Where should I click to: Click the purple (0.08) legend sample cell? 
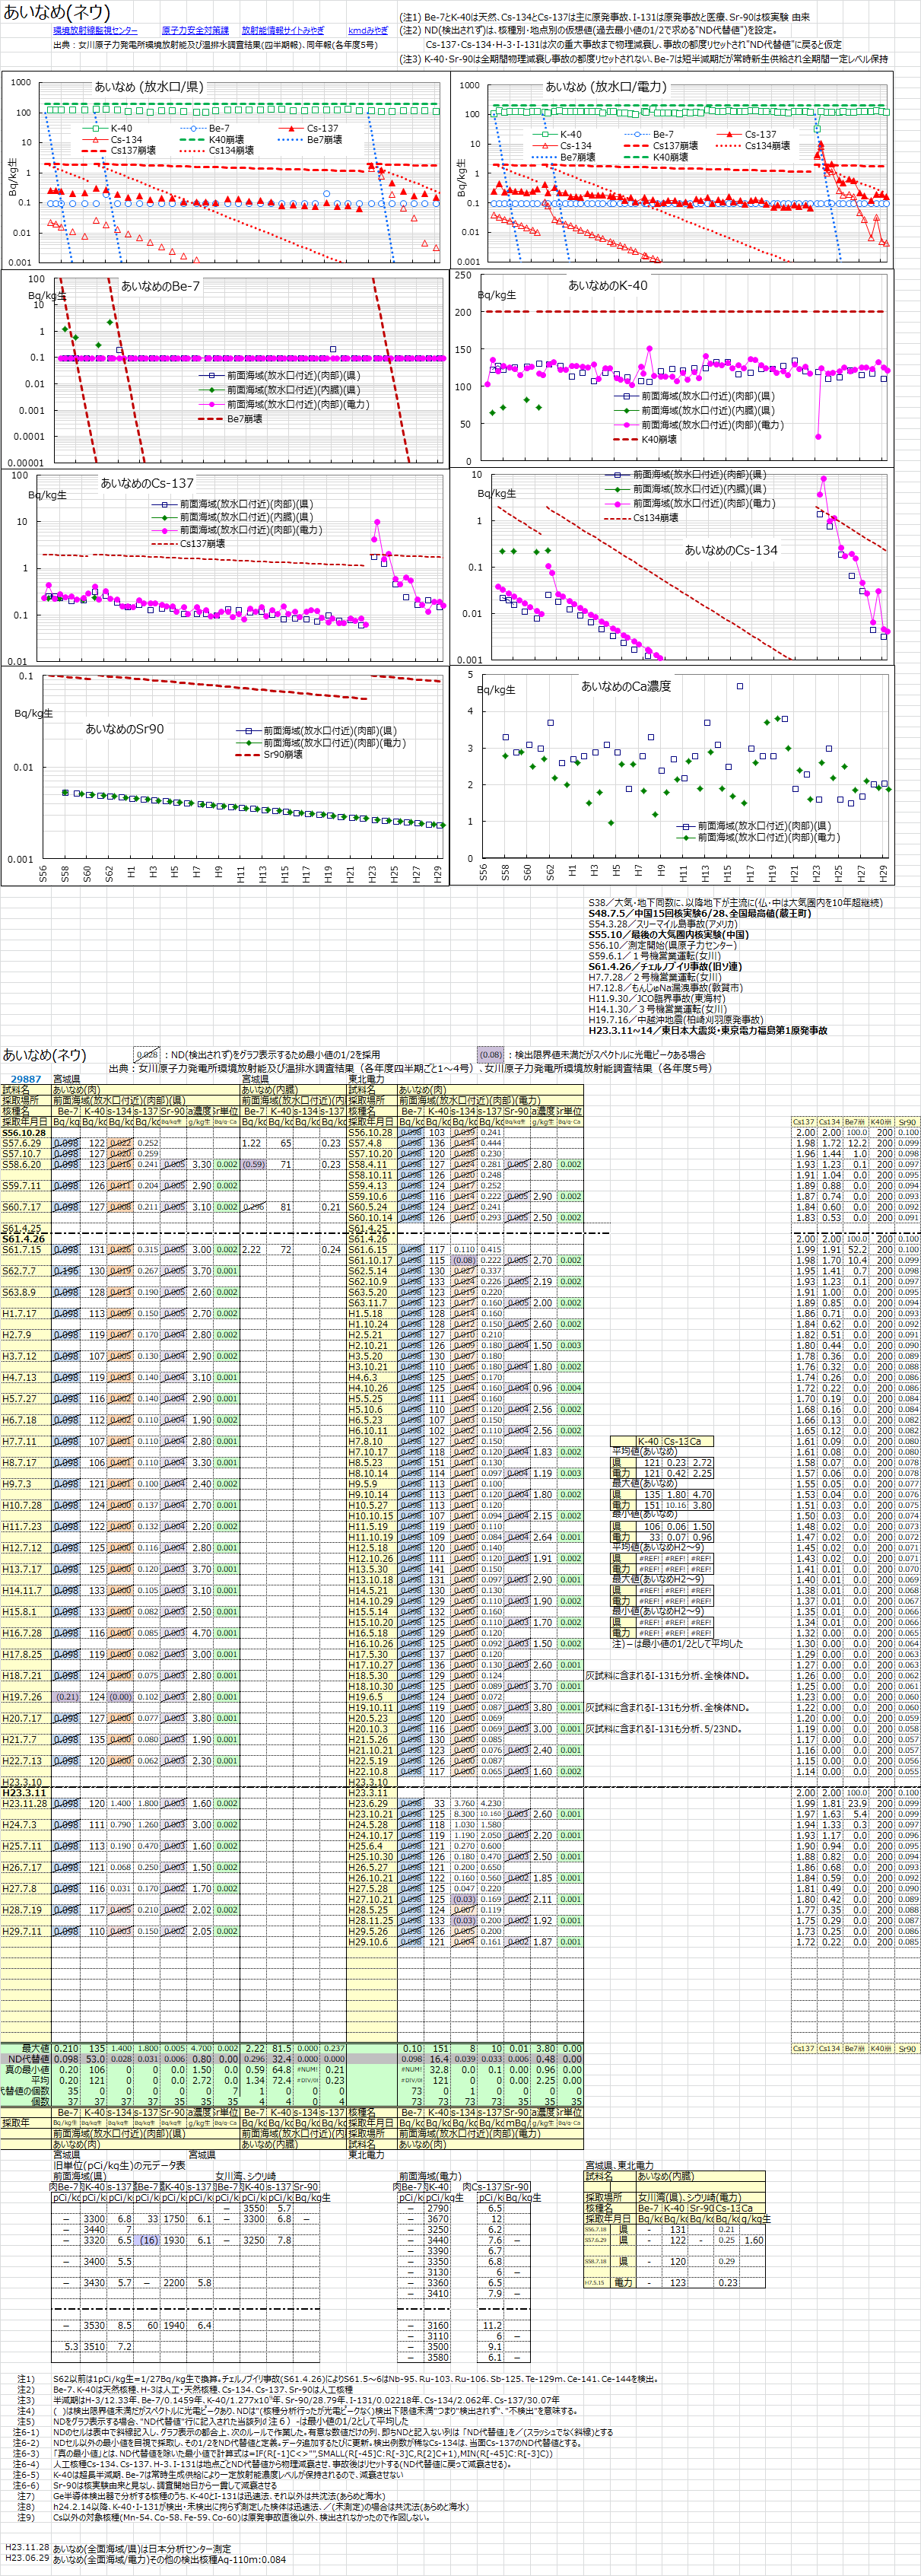(490, 1054)
